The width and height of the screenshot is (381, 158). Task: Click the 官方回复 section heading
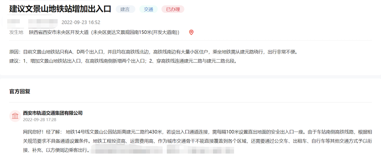pos(20,92)
